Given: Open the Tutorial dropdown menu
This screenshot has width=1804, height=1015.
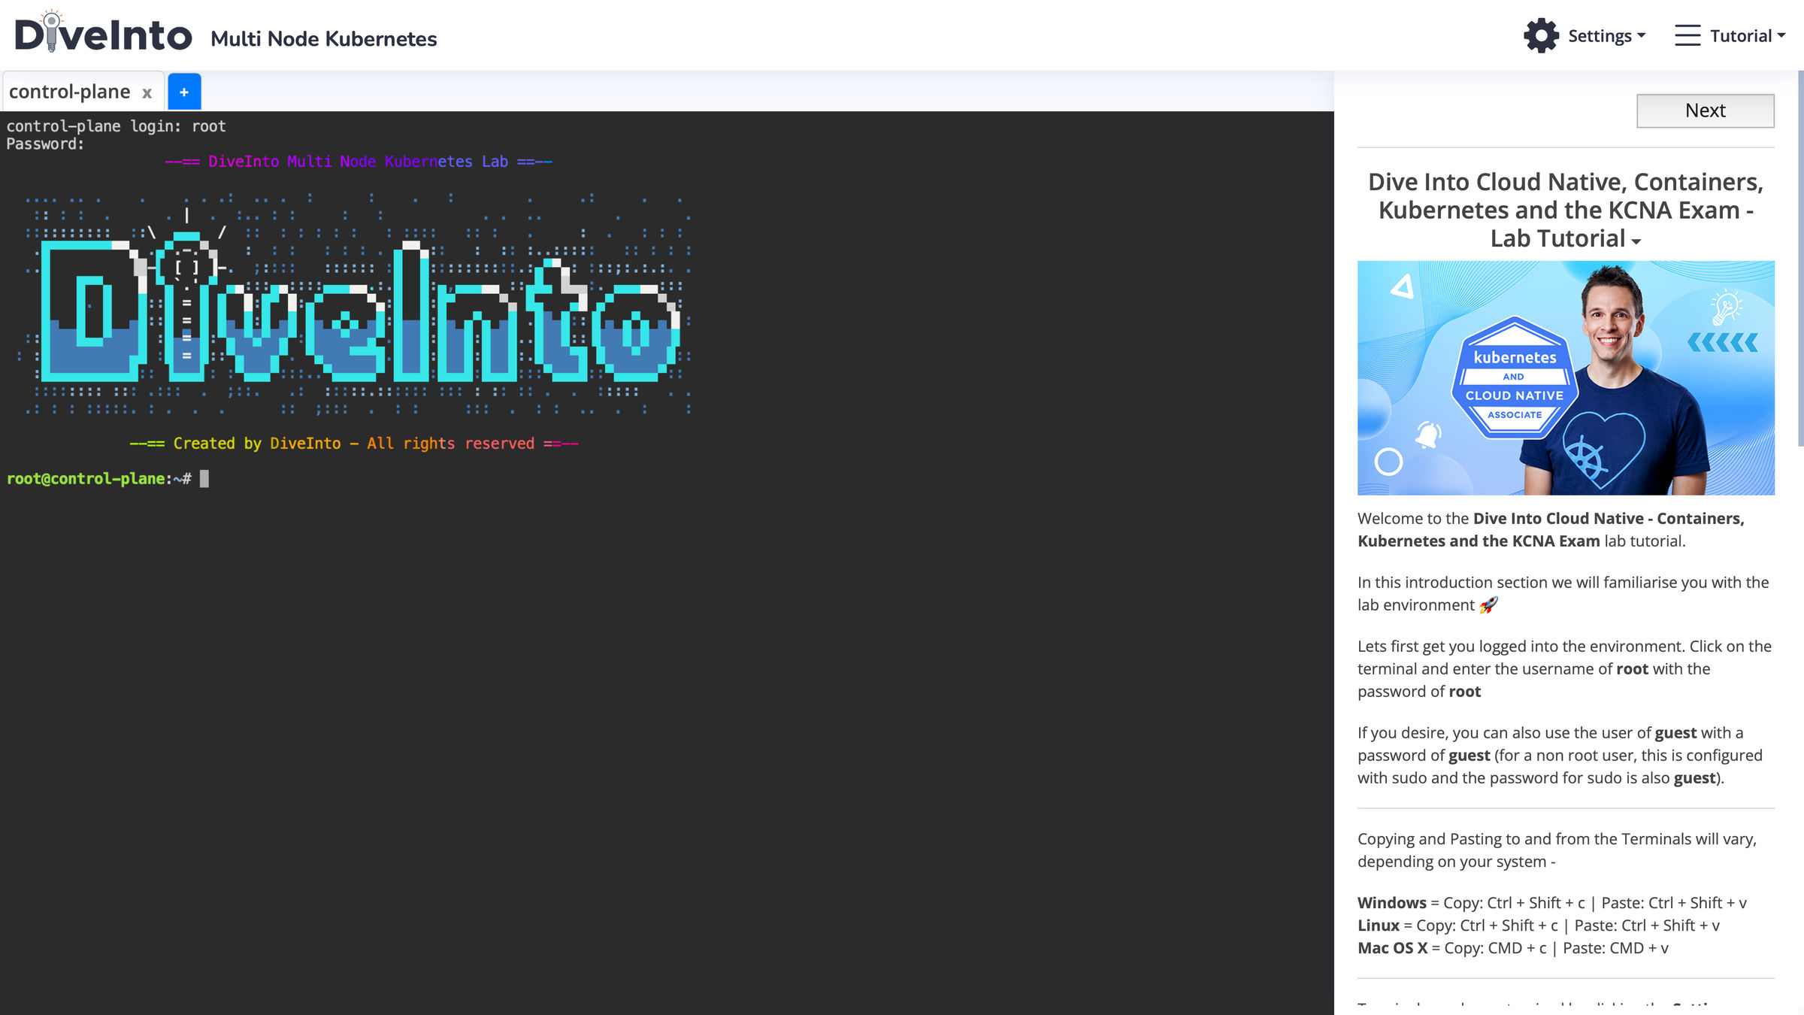Looking at the screenshot, I should (1747, 35).
